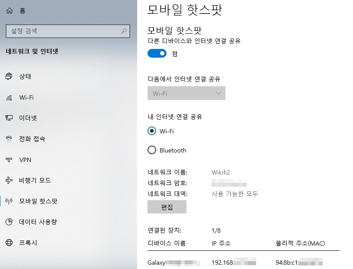Click the Galaxy device name entry
Screen dimensions: 353x269
174,263
